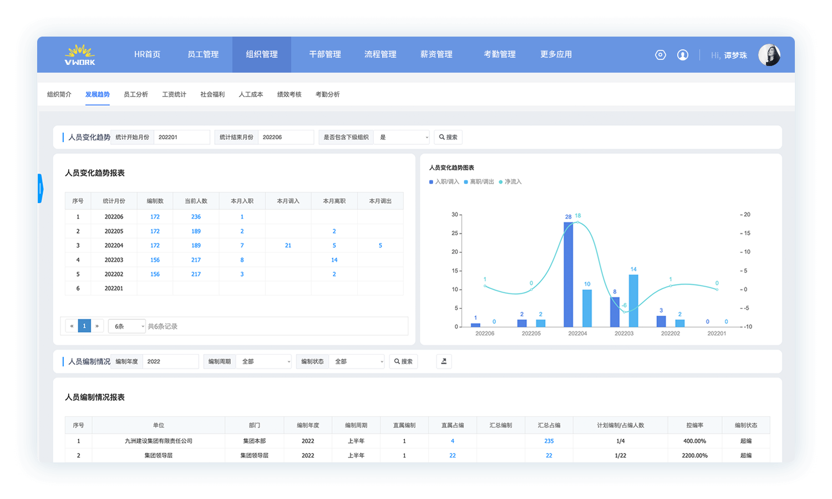Open the 编制周期 dropdown
This screenshot has height=499, width=832.
click(x=264, y=361)
